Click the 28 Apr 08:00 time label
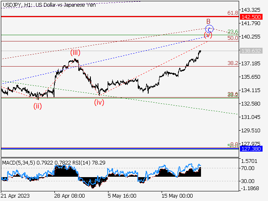 pos(70,196)
